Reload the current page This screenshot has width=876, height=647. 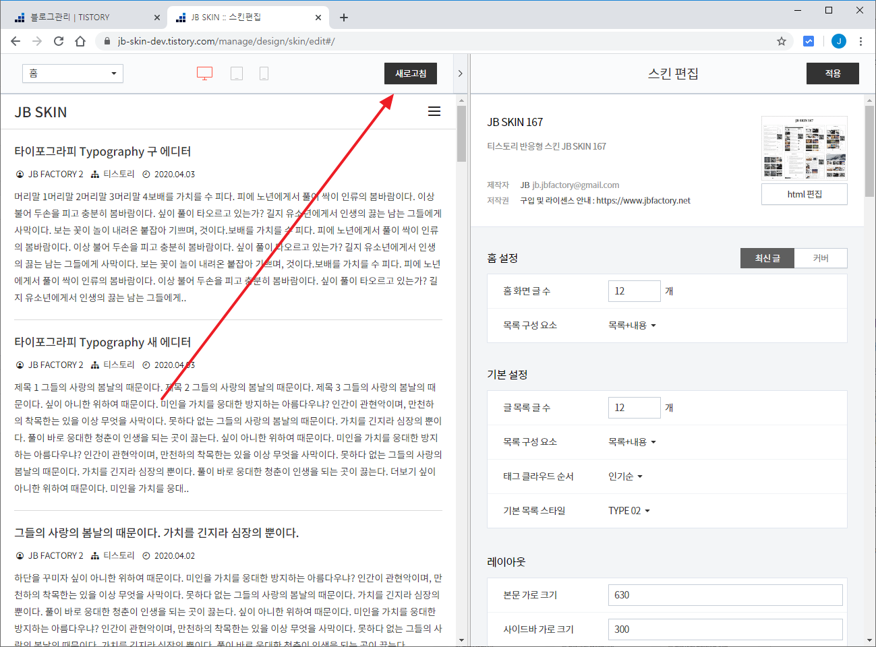[x=59, y=41]
